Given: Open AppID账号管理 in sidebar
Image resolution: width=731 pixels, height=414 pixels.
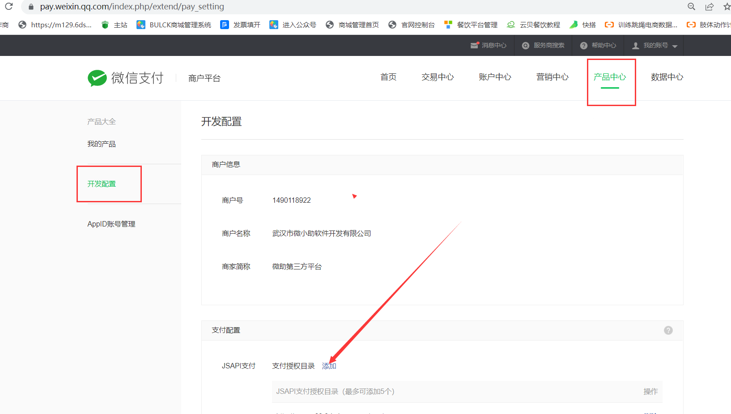Looking at the screenshot, I should 111,224.
